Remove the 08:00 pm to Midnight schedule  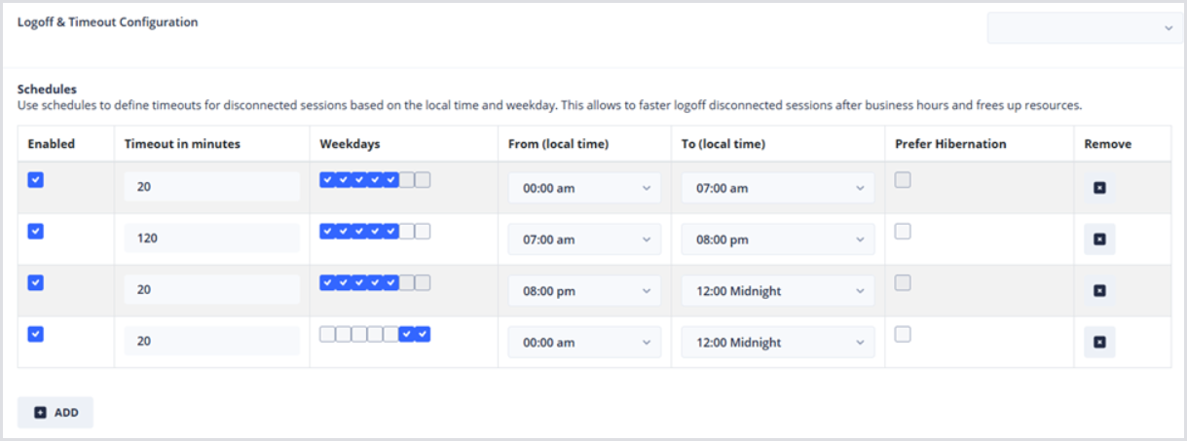[1099, 290]
